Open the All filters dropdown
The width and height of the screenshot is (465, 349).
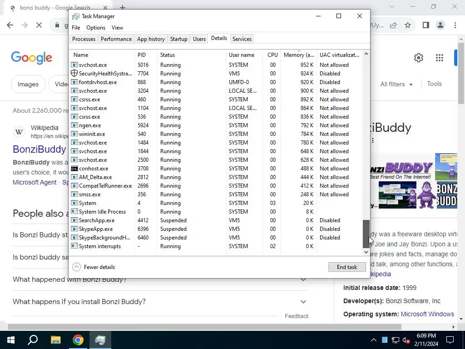396,84
